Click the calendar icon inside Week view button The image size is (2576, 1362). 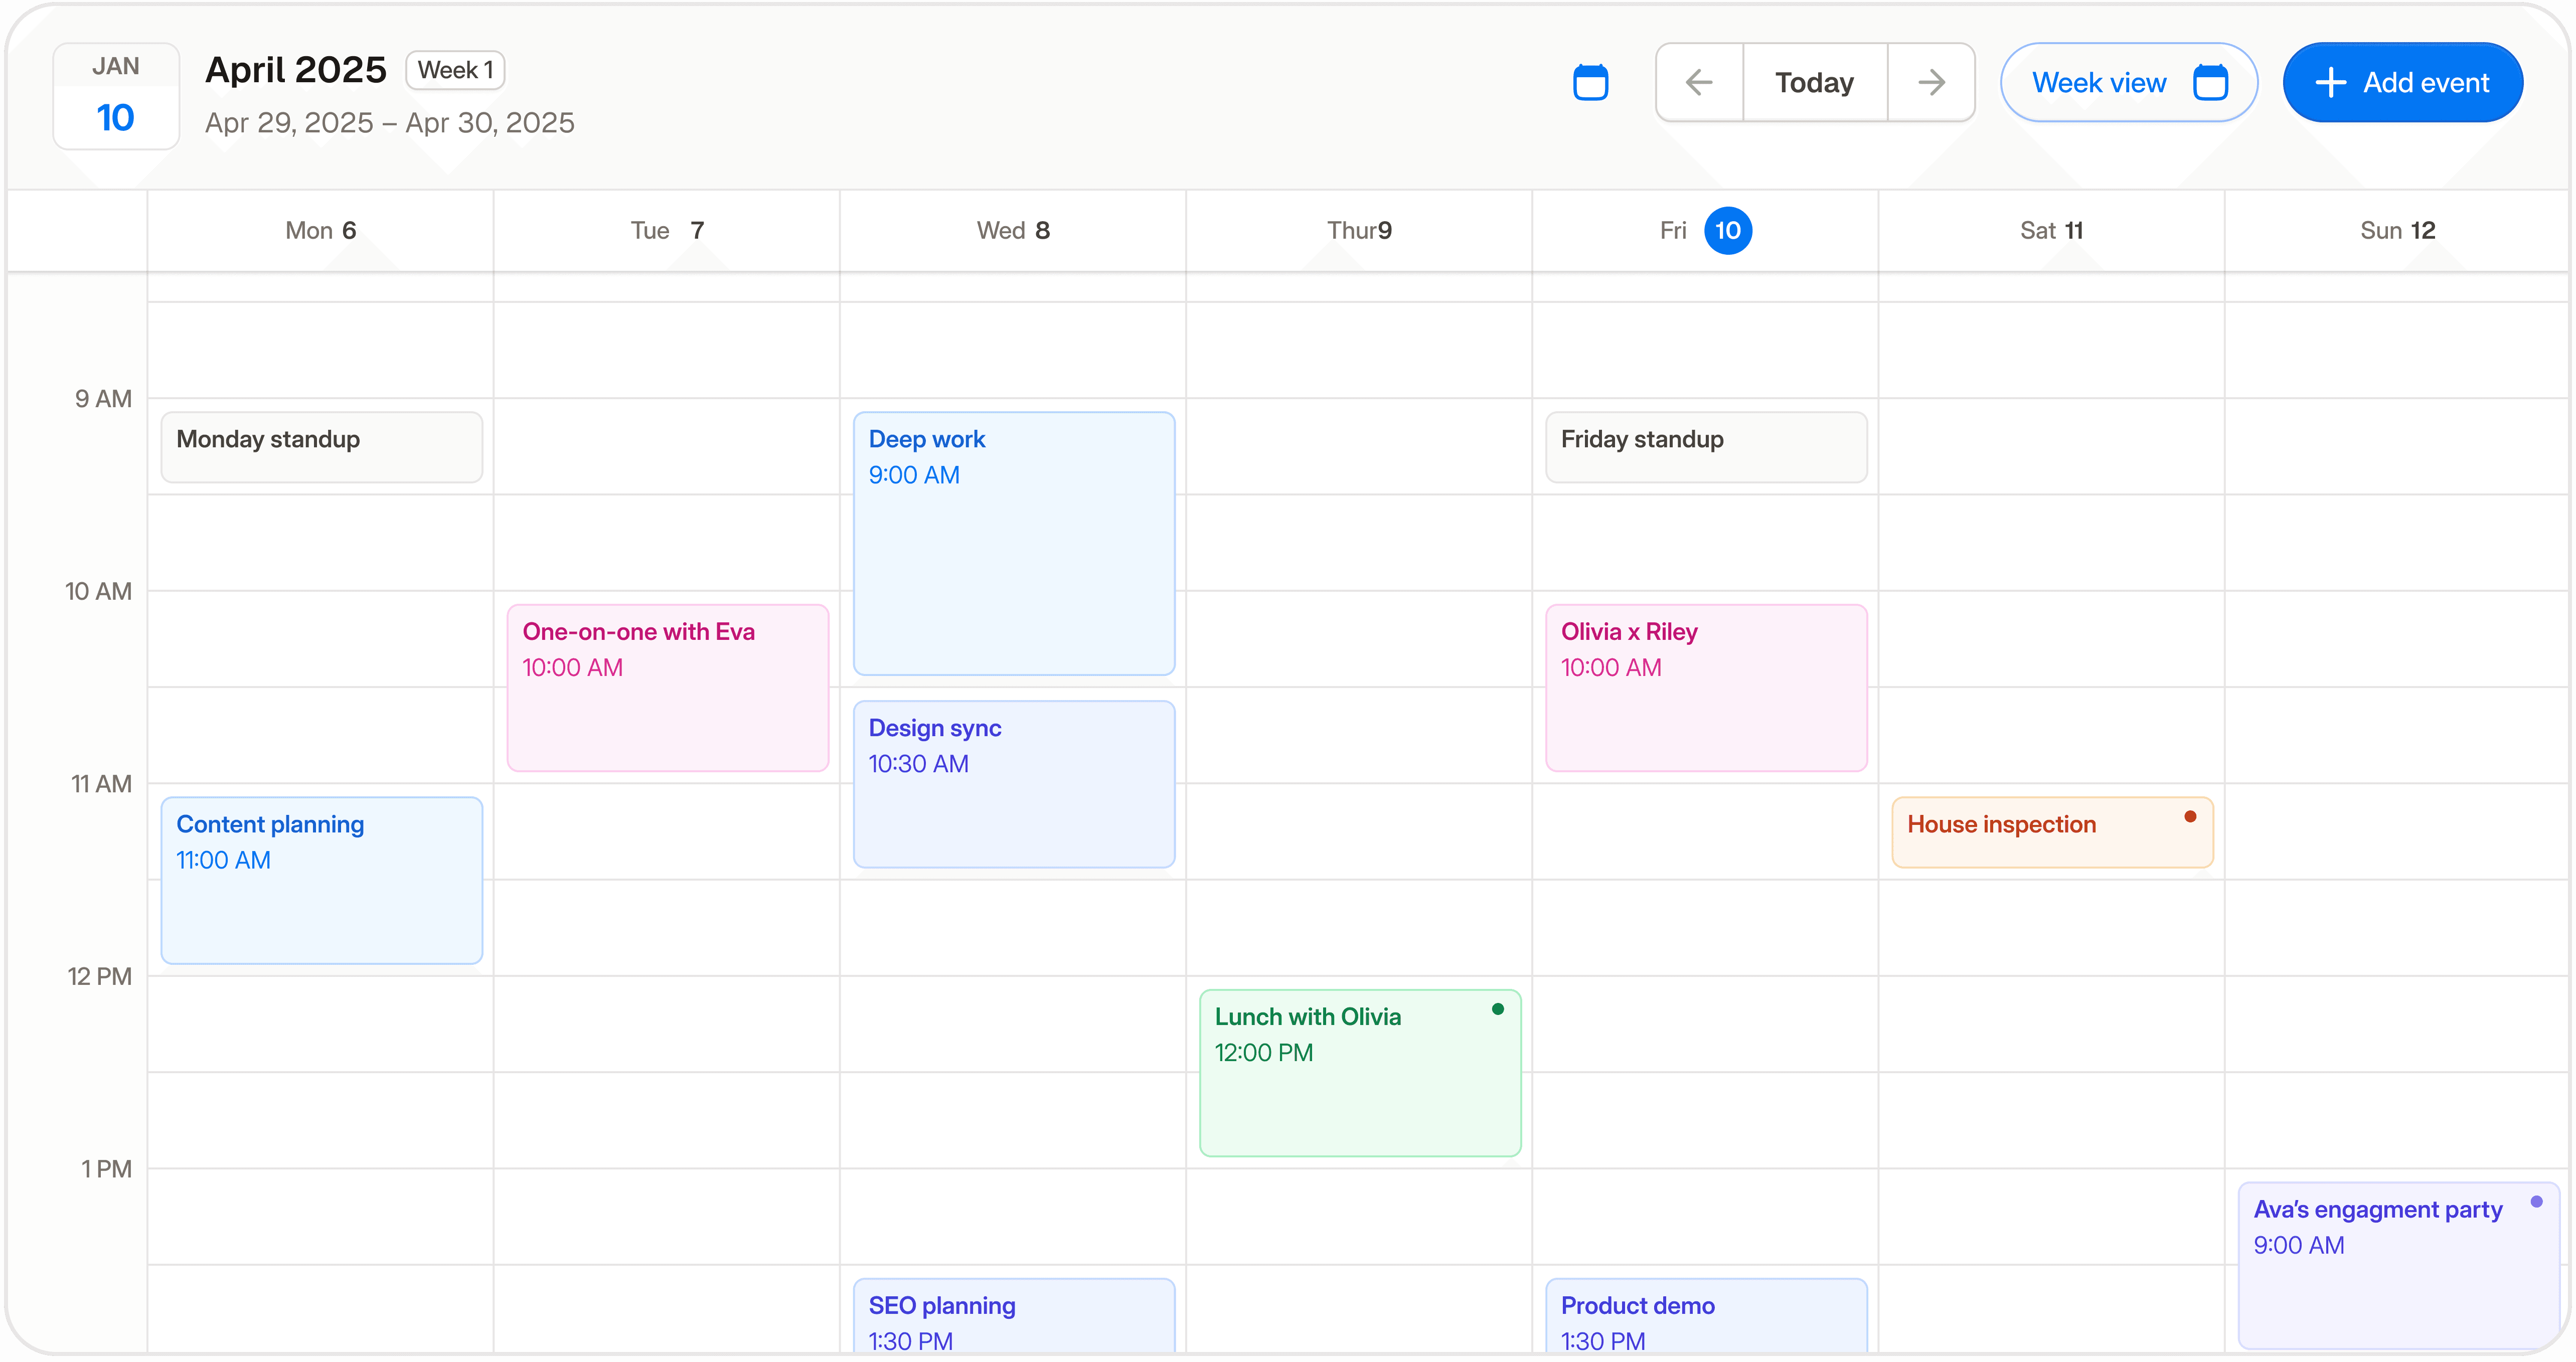click(x=2213, y=82)
